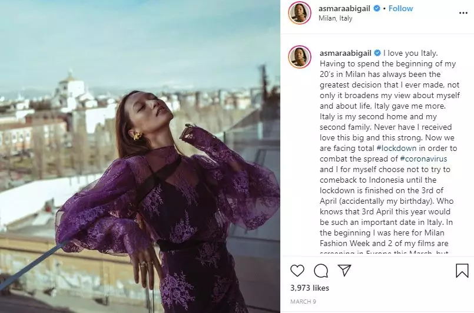Screen dimensions: 474x313
Task: Like the post with the heart icon
Action: pyautogui.click(x=297, y=270)
